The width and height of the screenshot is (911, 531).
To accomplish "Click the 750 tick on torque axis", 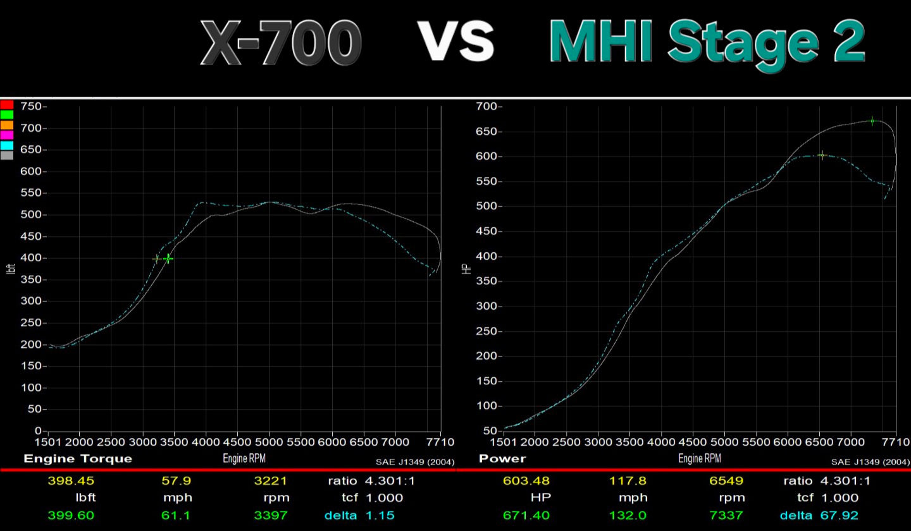I will pos(30,106).
